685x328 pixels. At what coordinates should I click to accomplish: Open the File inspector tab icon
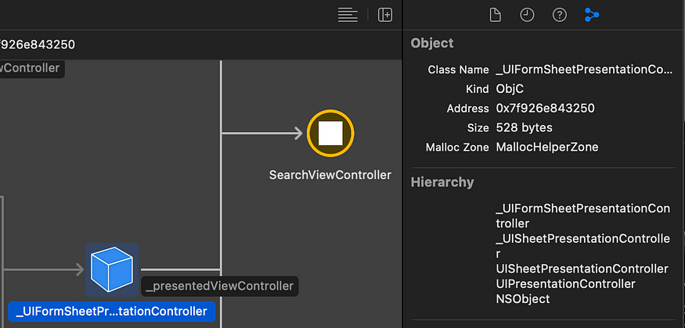(x=495, y=15)
